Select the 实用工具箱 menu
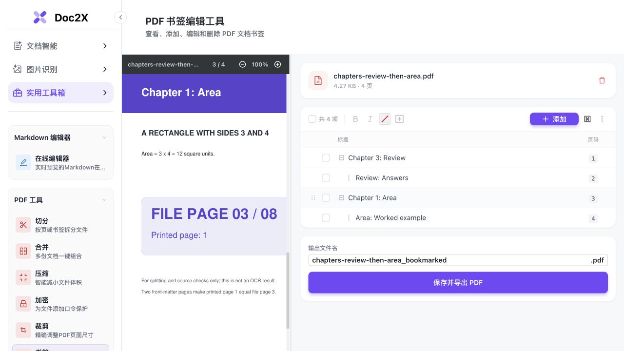The height and width of the screenshot is (351, 624). point(60,93)
